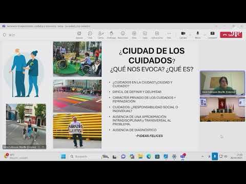
Task: Select the participant video with name label
Action: coord(222,83)
